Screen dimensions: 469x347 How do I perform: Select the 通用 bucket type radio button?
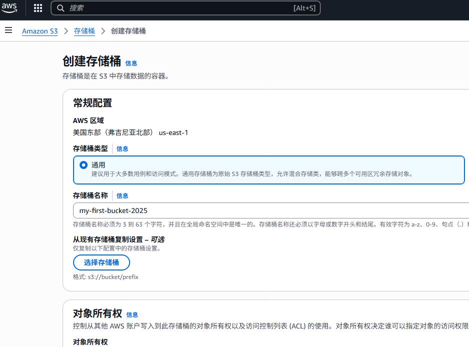[84, 165]
